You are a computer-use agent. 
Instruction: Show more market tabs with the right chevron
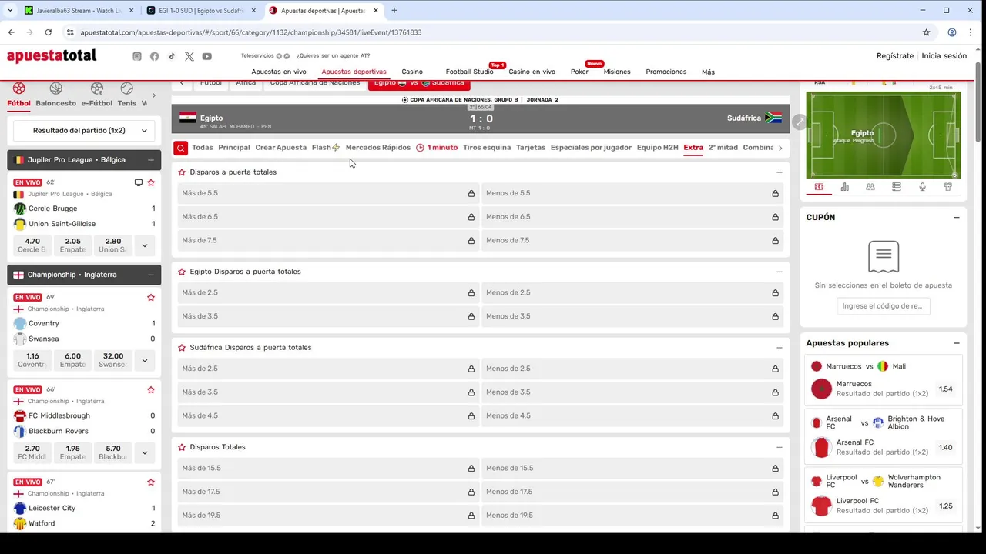point(780,148)
